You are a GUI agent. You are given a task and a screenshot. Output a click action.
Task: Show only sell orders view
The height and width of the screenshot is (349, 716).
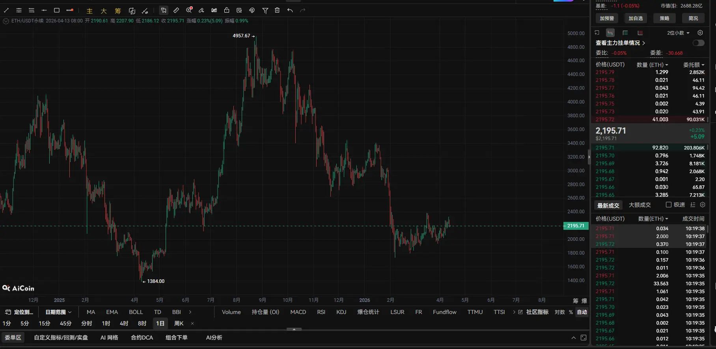pyautogui.click(x=640, y=33)
